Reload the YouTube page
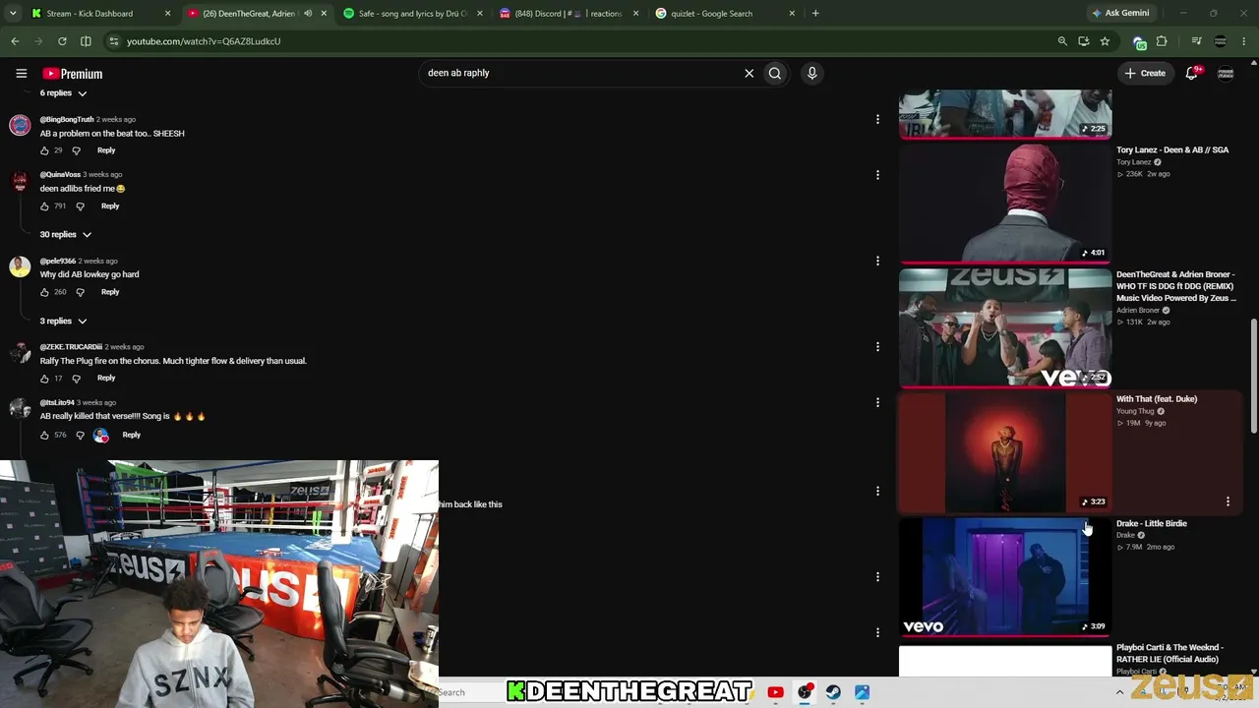This screenshot has width=1259, height=708. (62, 41)
